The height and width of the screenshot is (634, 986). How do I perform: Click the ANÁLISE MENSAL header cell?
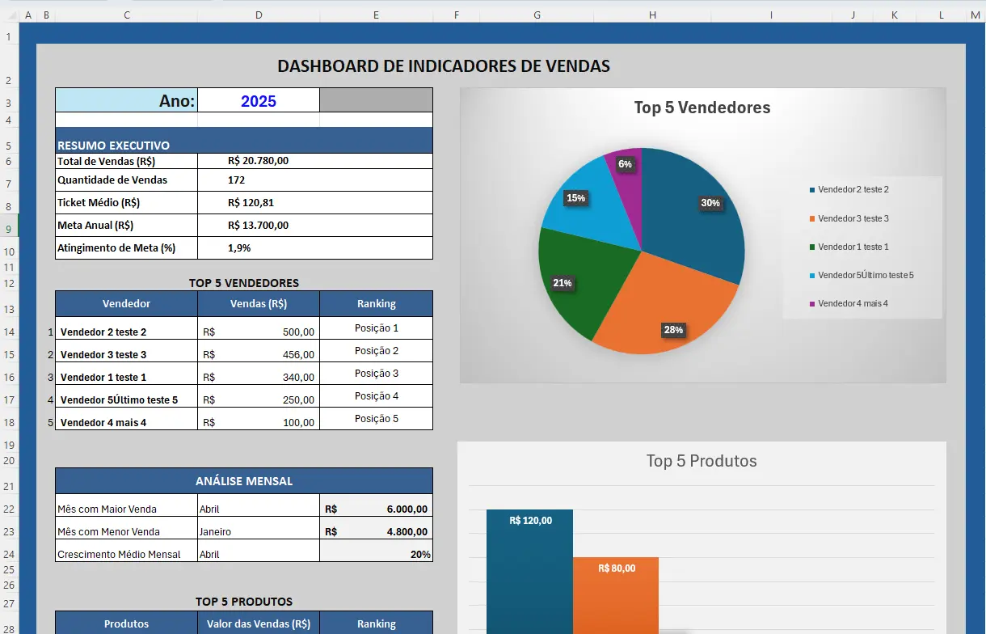pos(244,481)
